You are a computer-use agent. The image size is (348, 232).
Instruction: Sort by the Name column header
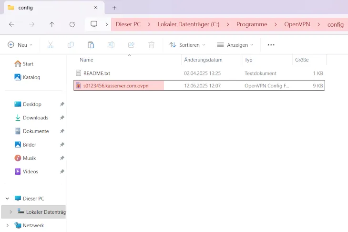[x=87, y=60]
